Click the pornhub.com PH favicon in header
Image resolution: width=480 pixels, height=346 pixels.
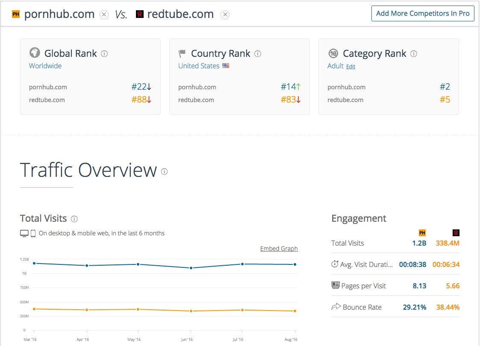coord(16,14)
